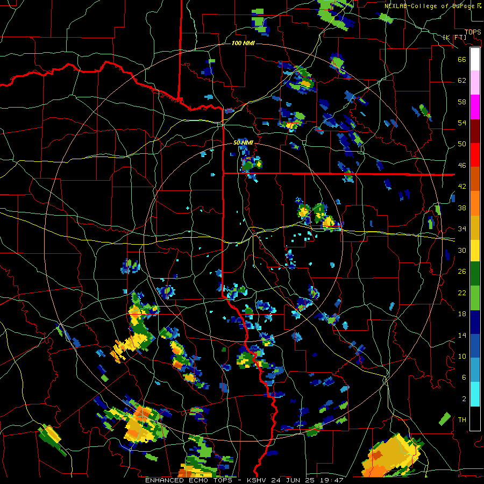484x484 pixels.
Task: Pick the gold legend swatch
Action: pos(475,227)
